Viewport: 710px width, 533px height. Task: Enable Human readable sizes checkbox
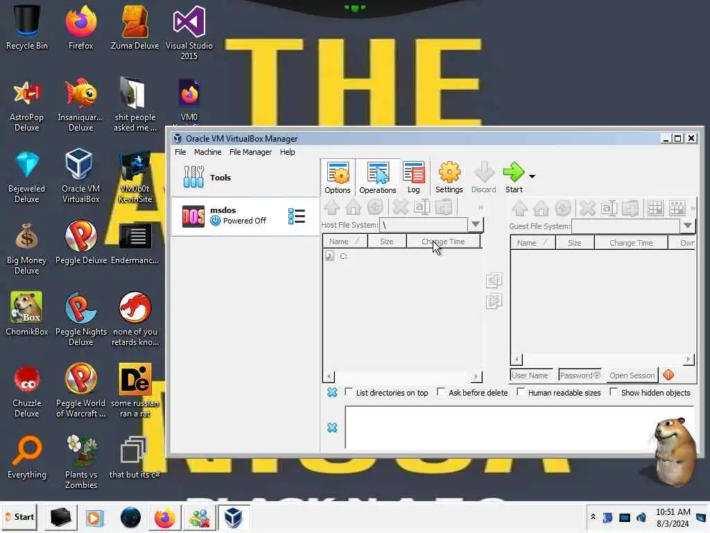pyautogui.click(x=521, y=391)
